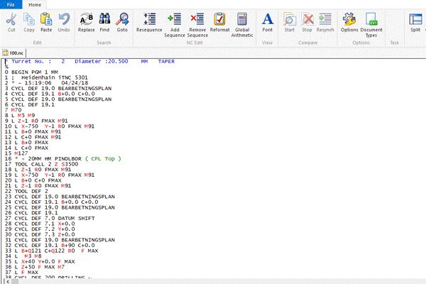This screenshot has height=284, width=426.
Task: Click the Paste clipboard icon
Action: click(x=46, y=21)
